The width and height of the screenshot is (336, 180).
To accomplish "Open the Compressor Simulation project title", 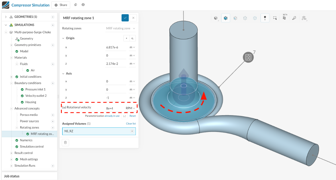I will pos(30,5).
